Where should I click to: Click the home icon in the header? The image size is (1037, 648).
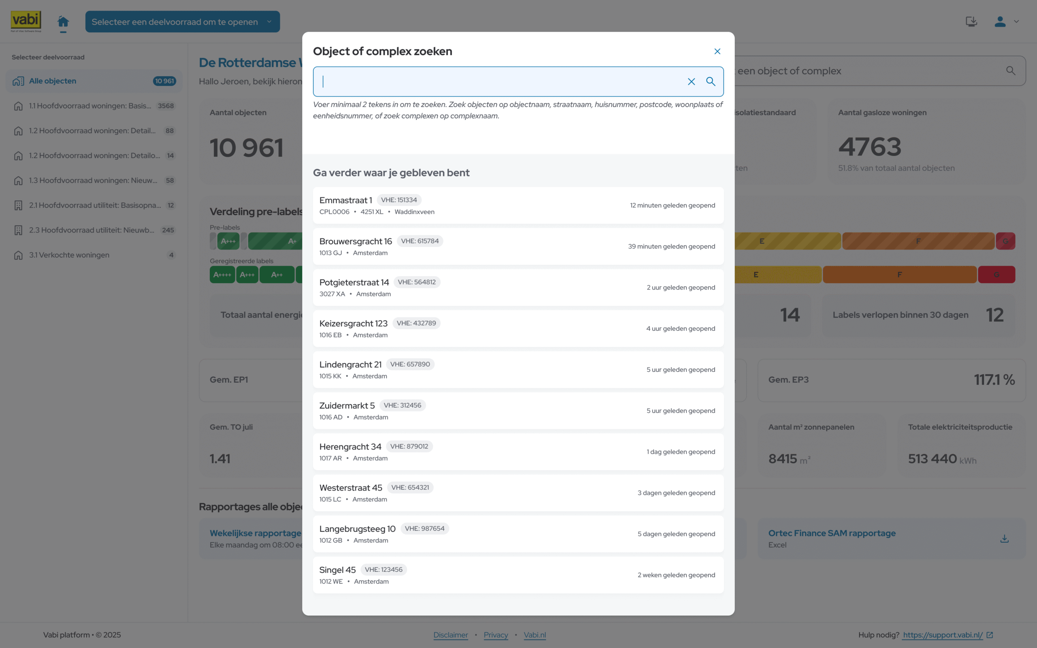coord(63,21)
